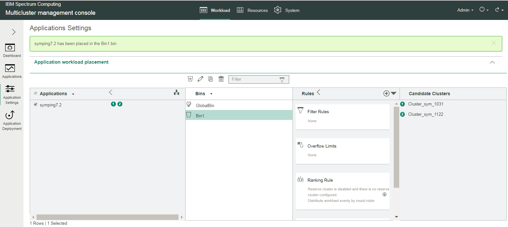The image size is (508, 227).
Task: Collapse the Applications panel chevron
Action: (x=111, y=92)
